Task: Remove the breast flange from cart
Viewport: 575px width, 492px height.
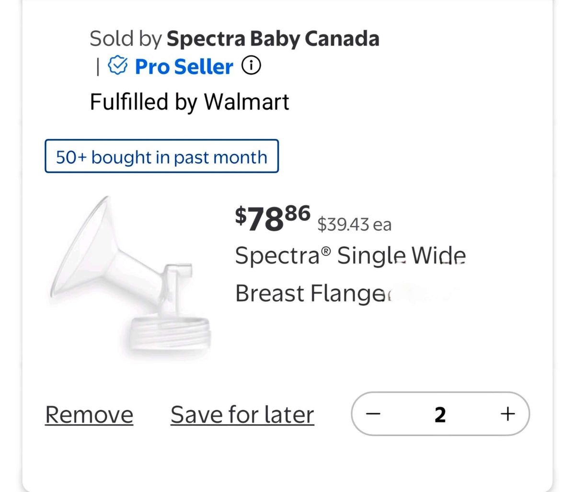Action: pyautogui.click(x=89, y=415)
